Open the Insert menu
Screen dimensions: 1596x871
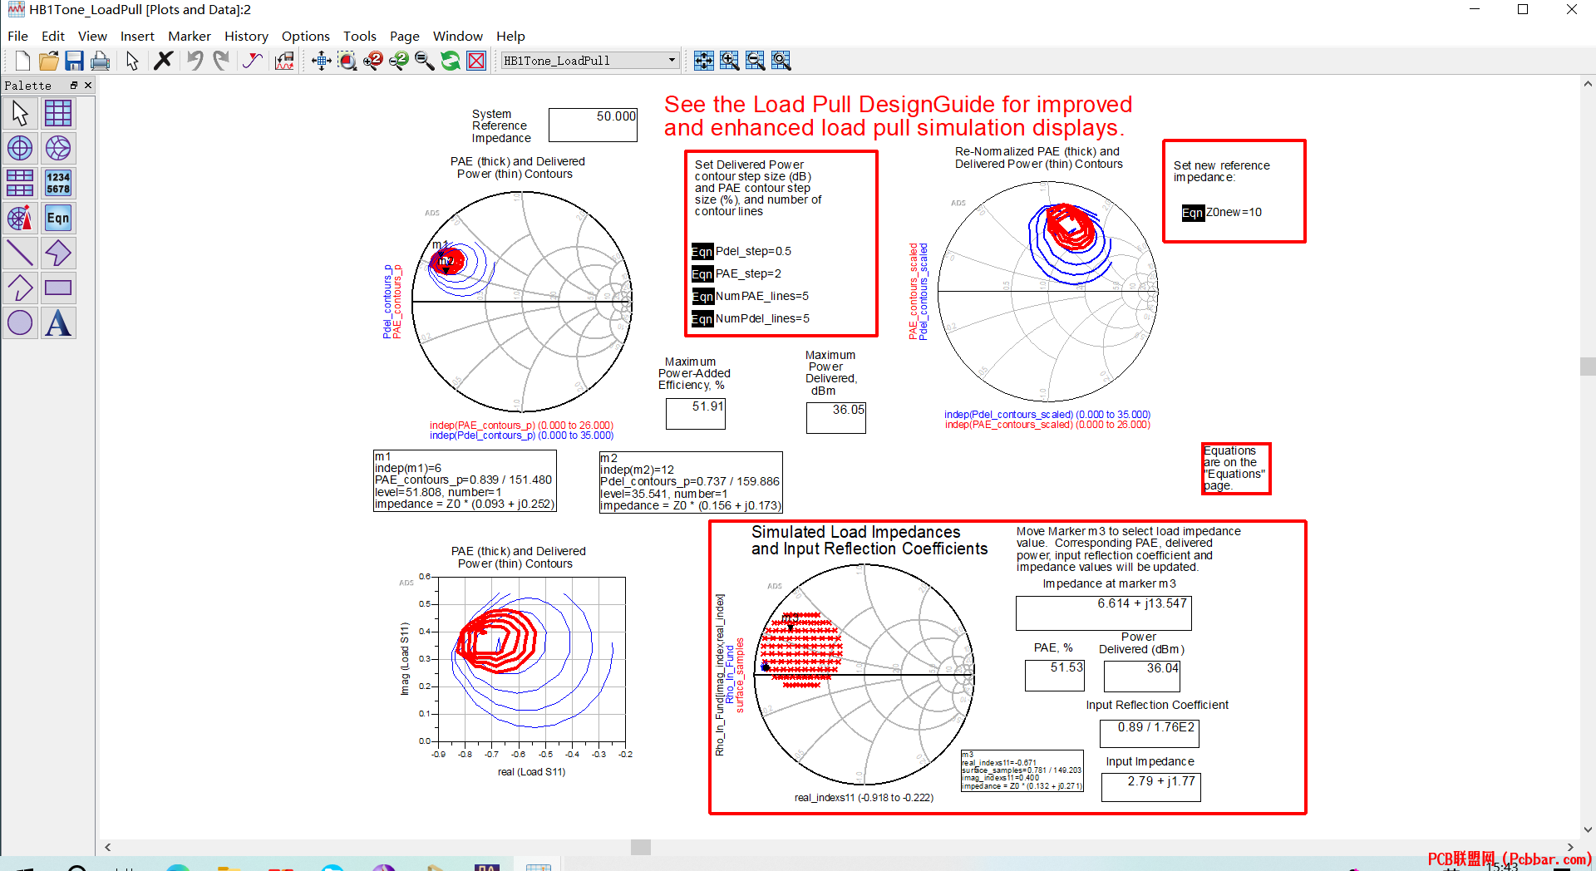[x=137, y=36]
